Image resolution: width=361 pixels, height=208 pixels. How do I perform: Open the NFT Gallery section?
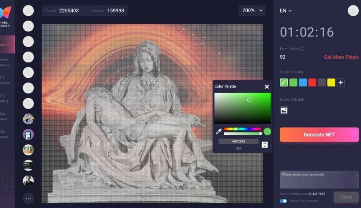point(5,99)
